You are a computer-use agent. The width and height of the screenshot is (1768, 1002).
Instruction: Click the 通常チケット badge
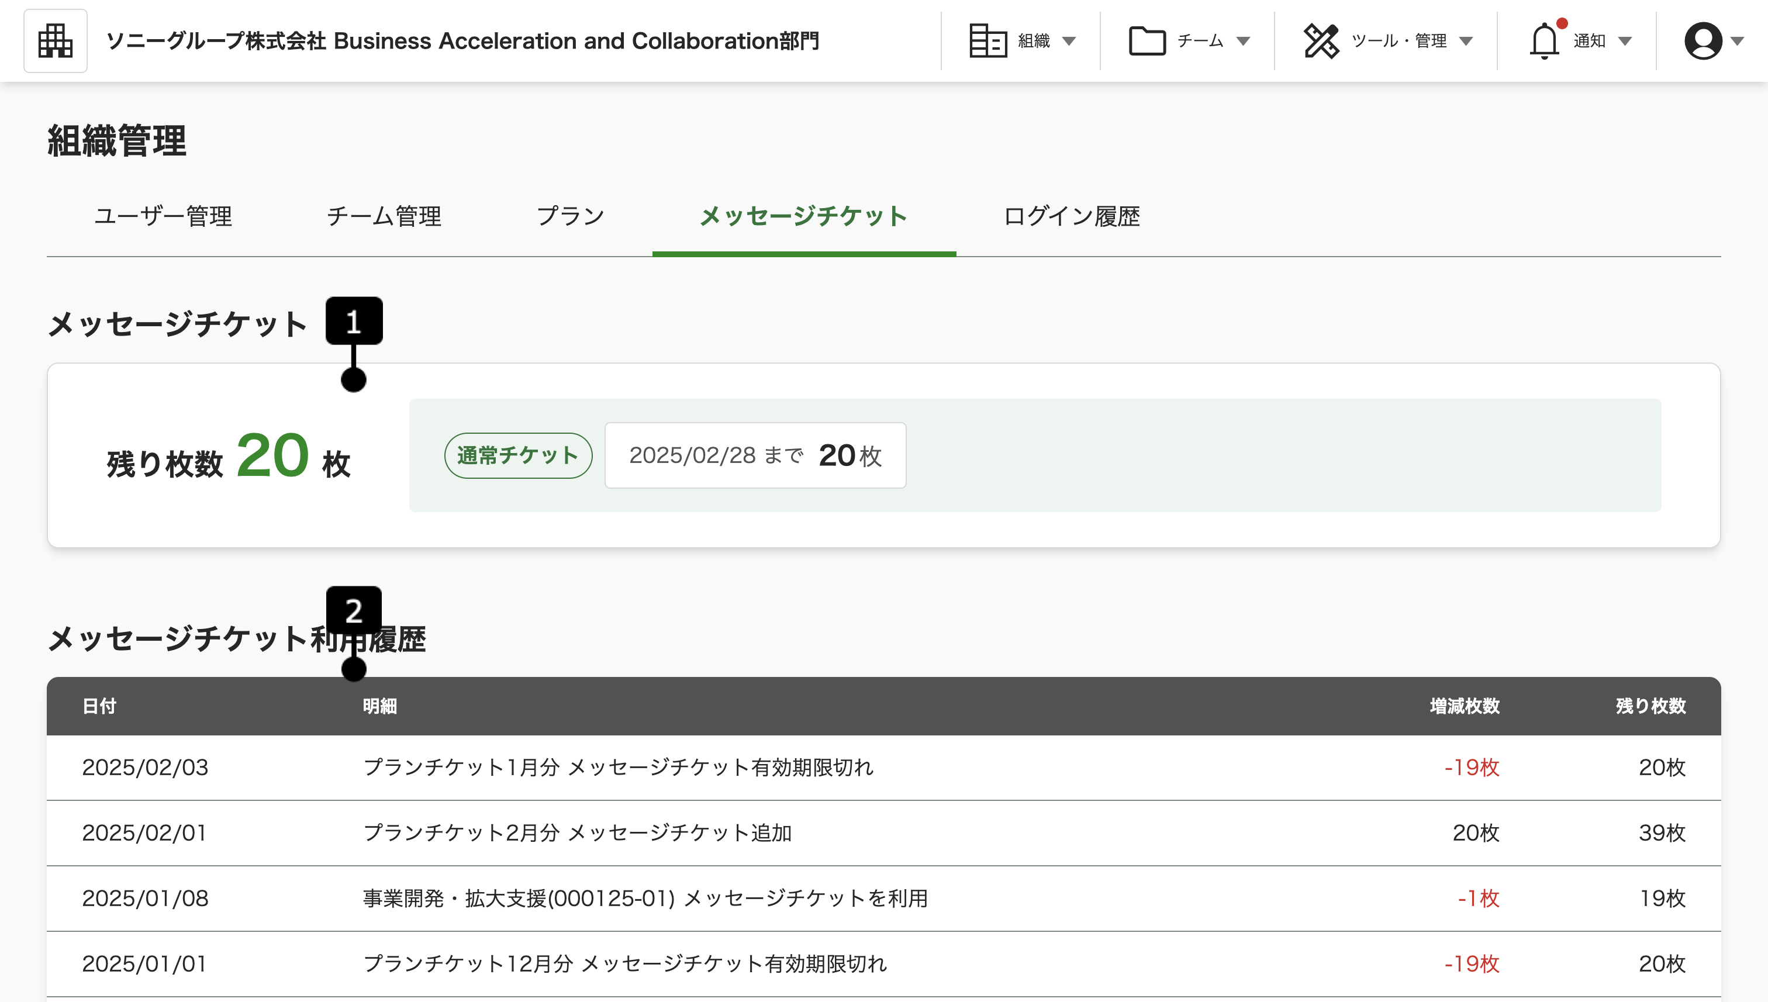click(x=518, y=455)
